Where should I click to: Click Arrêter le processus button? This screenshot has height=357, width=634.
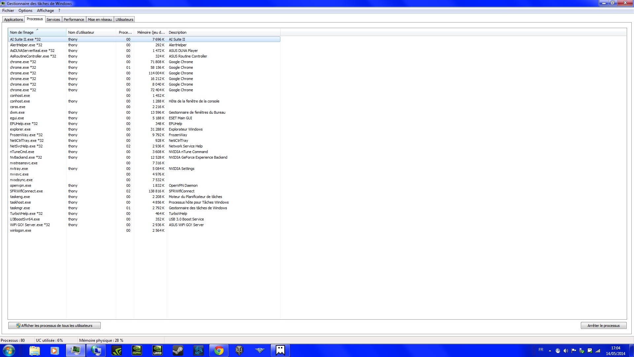tap(604, 326)
